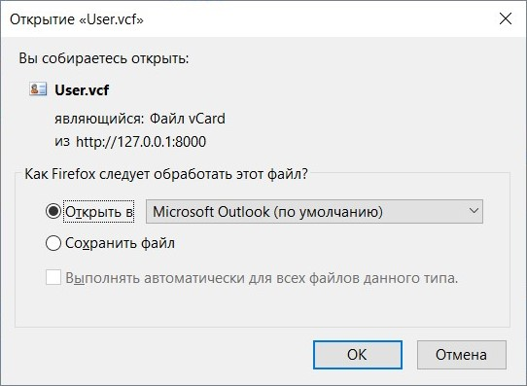Click the «Выполнять автоматически для всех файлов» label
This screenshot has height=386, width=527.
click(x=262, y=278)
